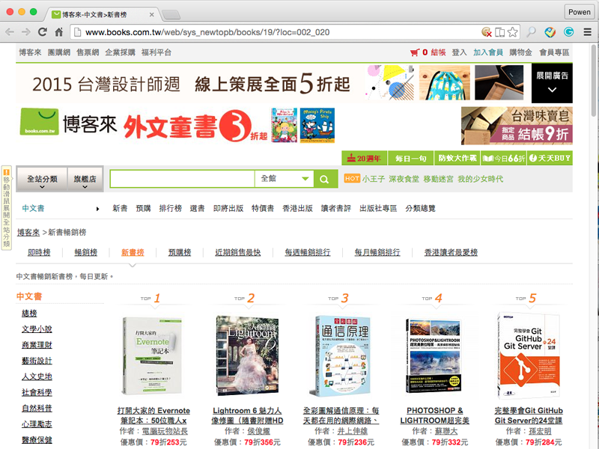This screenshot has width=599, height=449.
Task: Click the 台灣味賣皂 promotion banner
Action: 517,126
